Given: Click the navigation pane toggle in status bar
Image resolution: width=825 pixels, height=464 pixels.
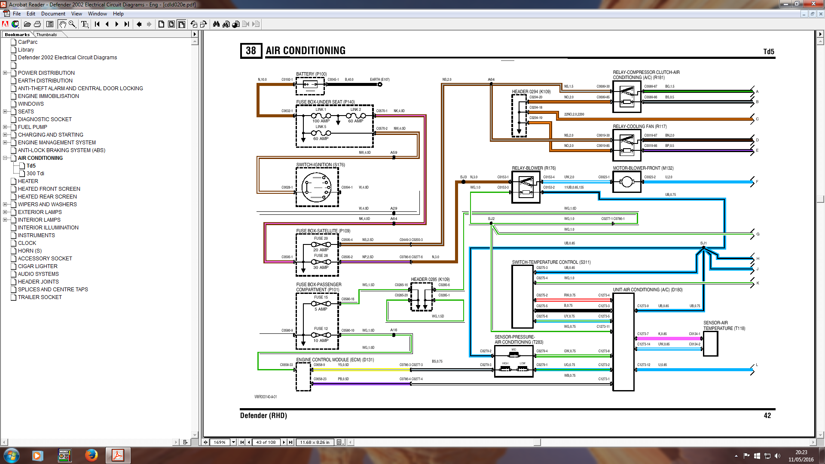Looking at the screenshot, I should tap(206, 442).
